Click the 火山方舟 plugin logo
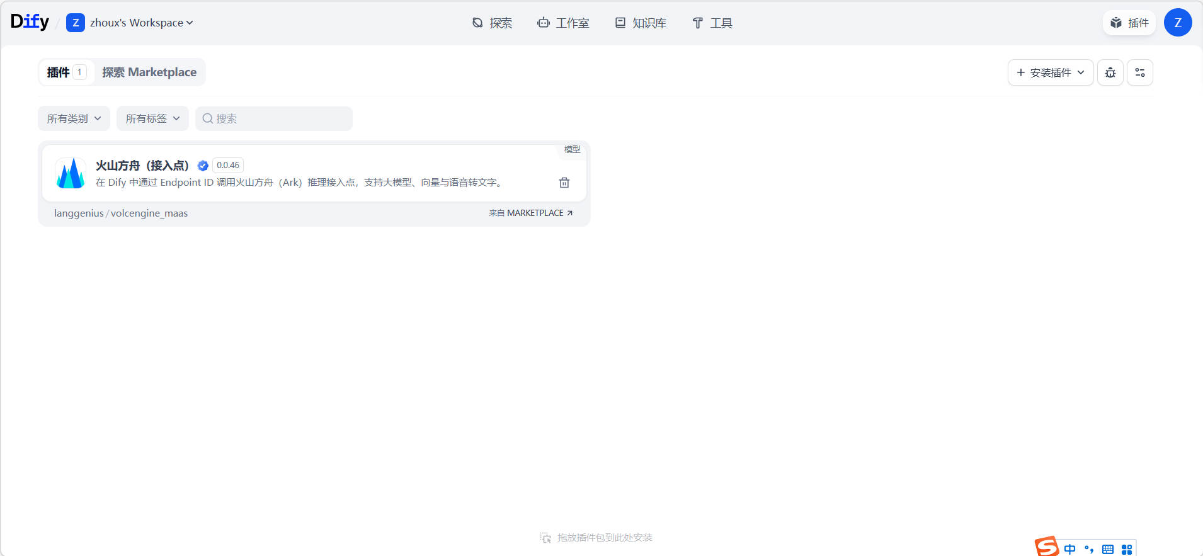Image resolution: width=1203 pixels, height=556 pixels. pyautogui.click(x=71, y=173)
